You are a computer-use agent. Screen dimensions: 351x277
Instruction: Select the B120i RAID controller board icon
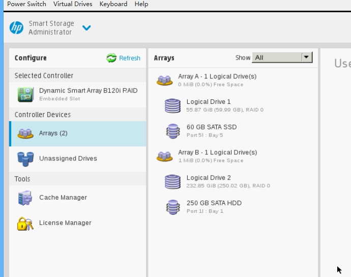point(25,94)
